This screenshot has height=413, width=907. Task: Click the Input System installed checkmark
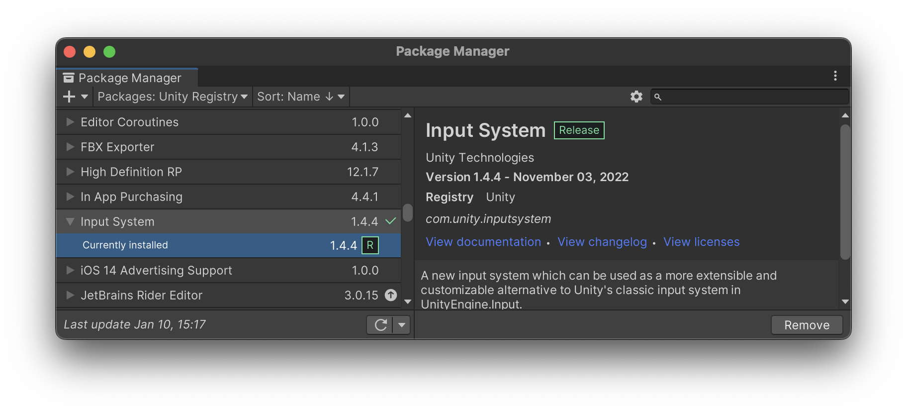pyautogui.click(x=391, y=221)
